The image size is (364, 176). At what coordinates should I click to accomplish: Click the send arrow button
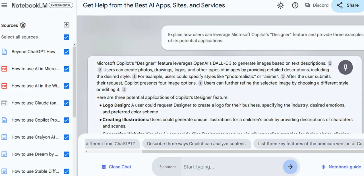coord(290,167)
